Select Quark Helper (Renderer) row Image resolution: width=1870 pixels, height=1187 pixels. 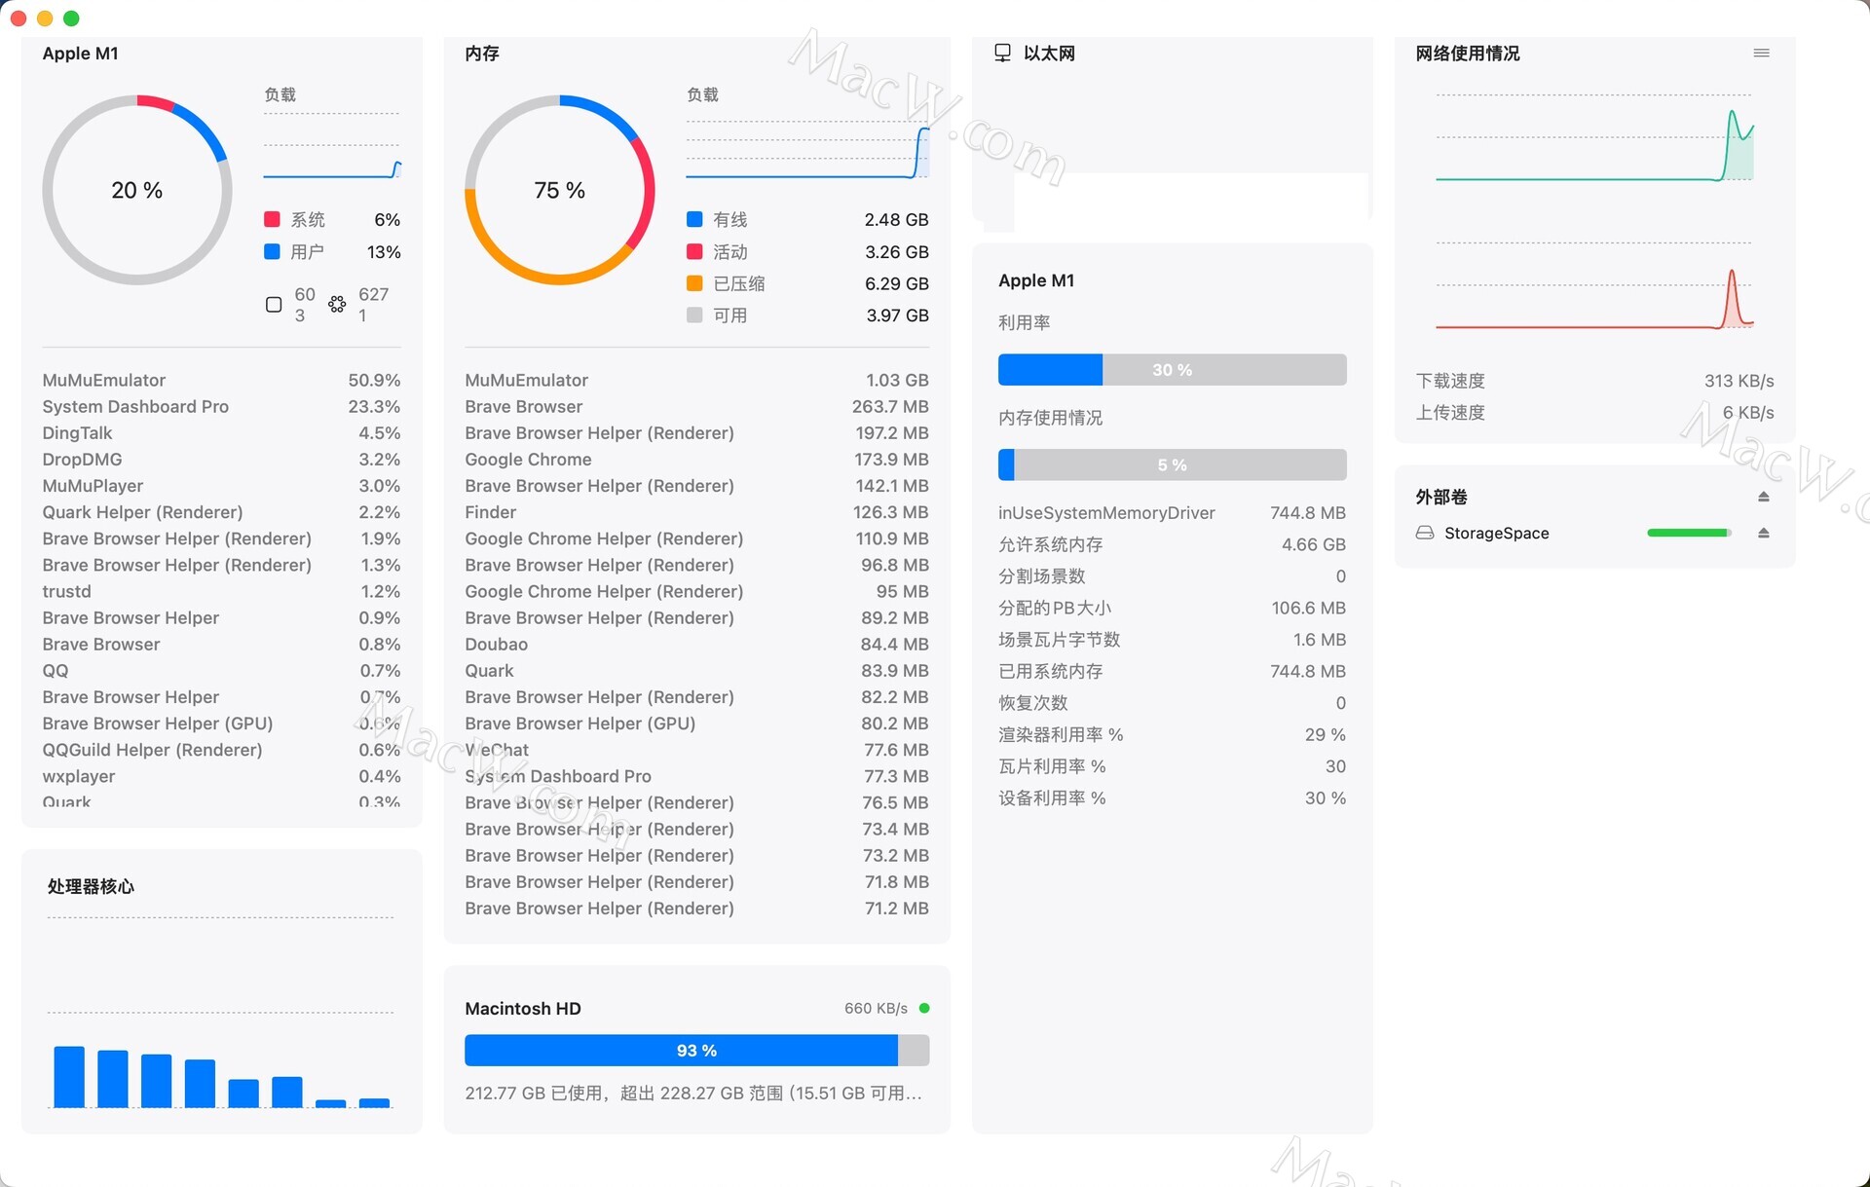tap(221, 511)
